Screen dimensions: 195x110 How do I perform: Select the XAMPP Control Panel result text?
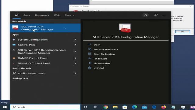click(33, 58)
